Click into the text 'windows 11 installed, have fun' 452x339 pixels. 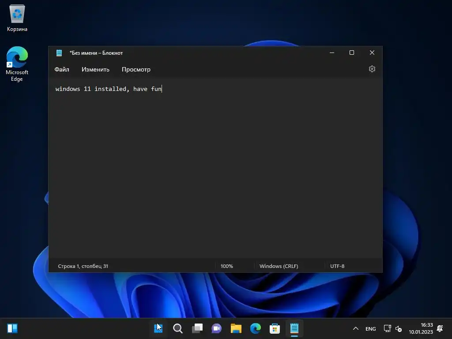click(x=109, y=89)
